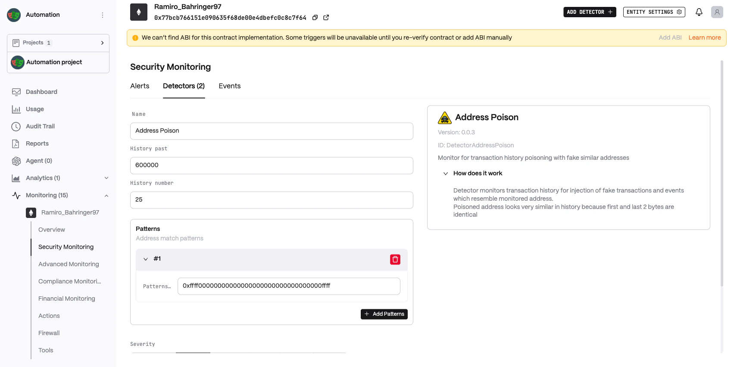Collapse the Monitoring (15) section
Viewport: 737px width, 367px height.
(106, 195)
